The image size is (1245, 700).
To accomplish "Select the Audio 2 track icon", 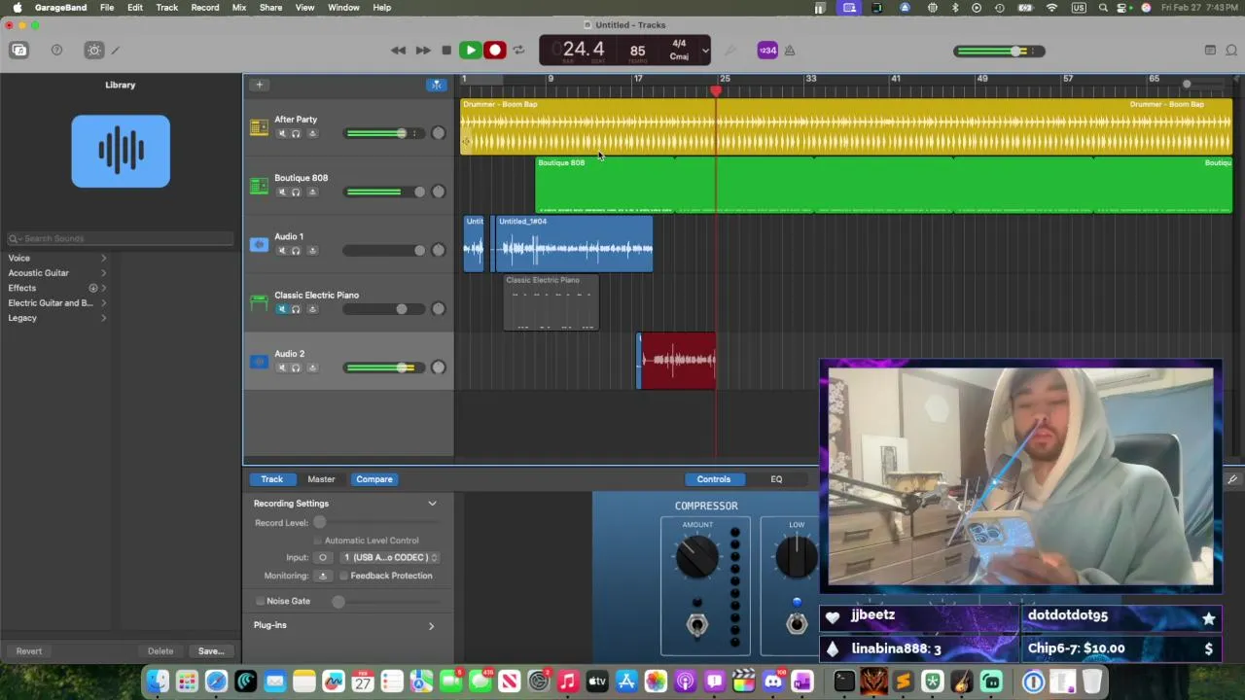I will coord(259,362).
